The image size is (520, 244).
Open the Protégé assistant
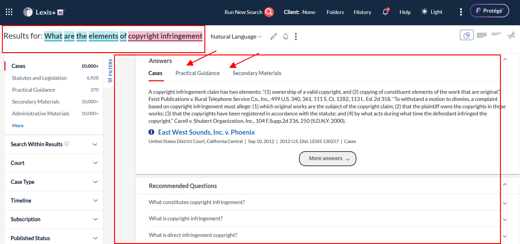(x=489, y=11)
